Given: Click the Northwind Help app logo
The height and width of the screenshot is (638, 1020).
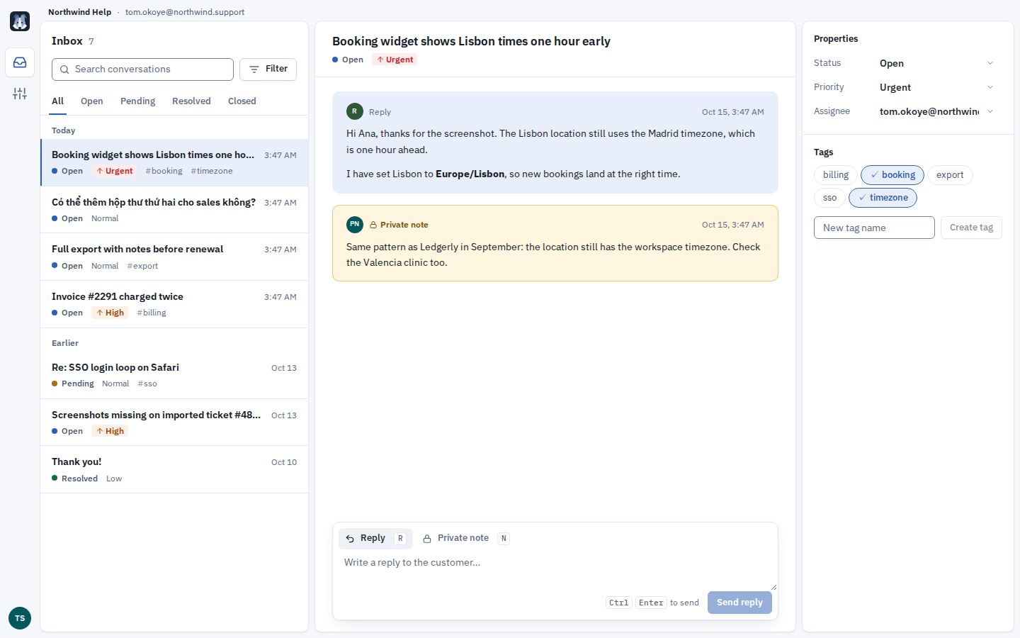Looking at the screenshot, I should pos(20,21).
